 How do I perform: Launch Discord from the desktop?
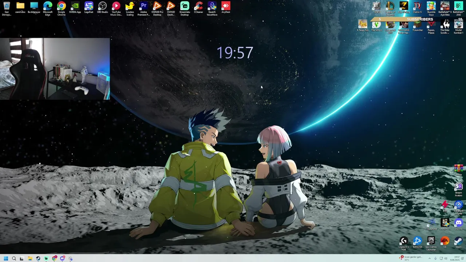tap(458, 225)
